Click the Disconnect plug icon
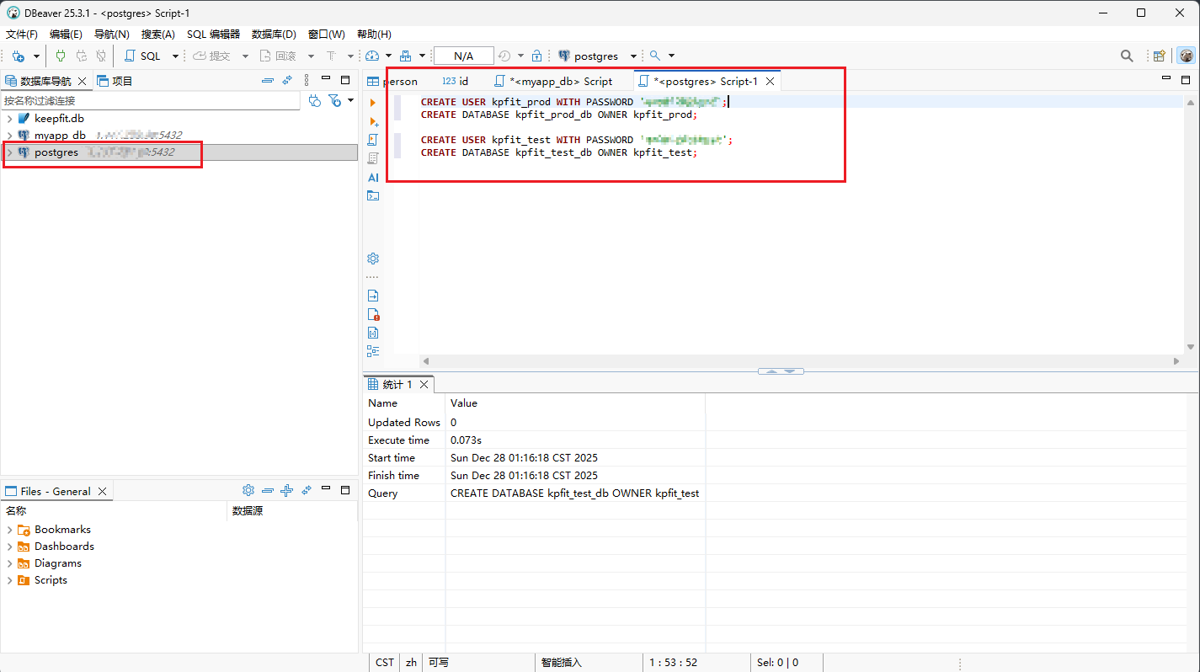 pyautogui.click(x=101, y=56)
